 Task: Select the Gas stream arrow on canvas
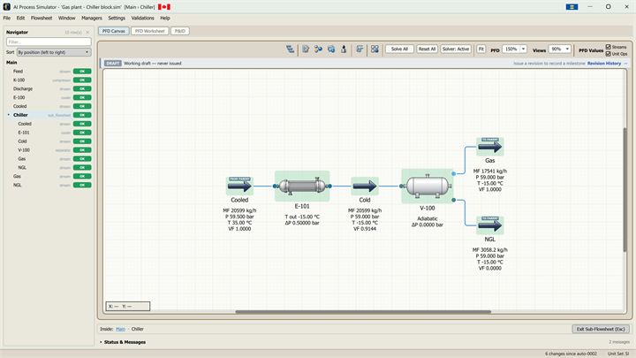pyautogui.click(x=489, y=147)
